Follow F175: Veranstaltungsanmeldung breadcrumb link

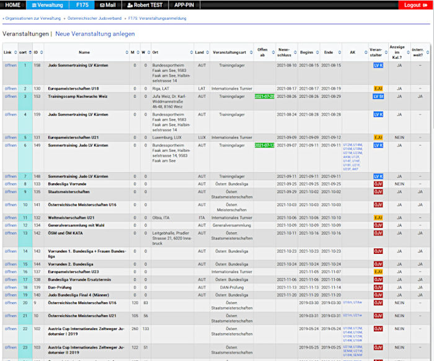point(157,18)
